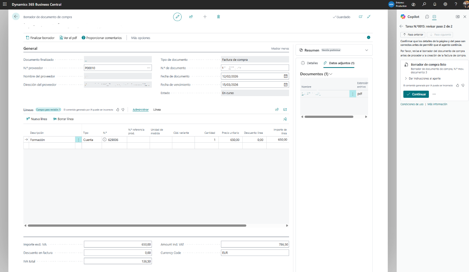The image size is (469, 272).
Task: Open the notifications bell icon
Action: point(435,4)
